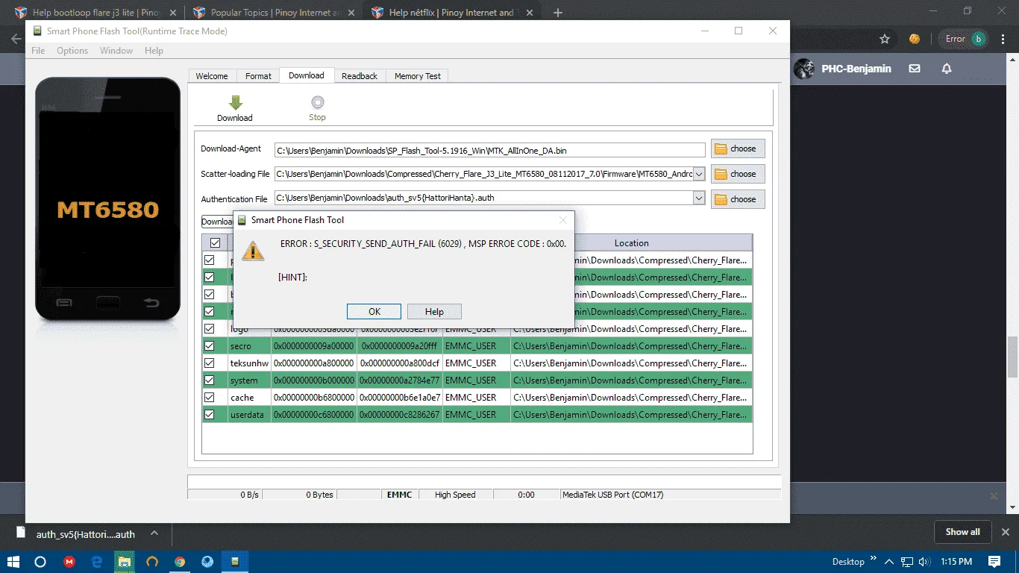Uncheck the secro partition checkbox
1019x573 pixels.
[210, 346]
